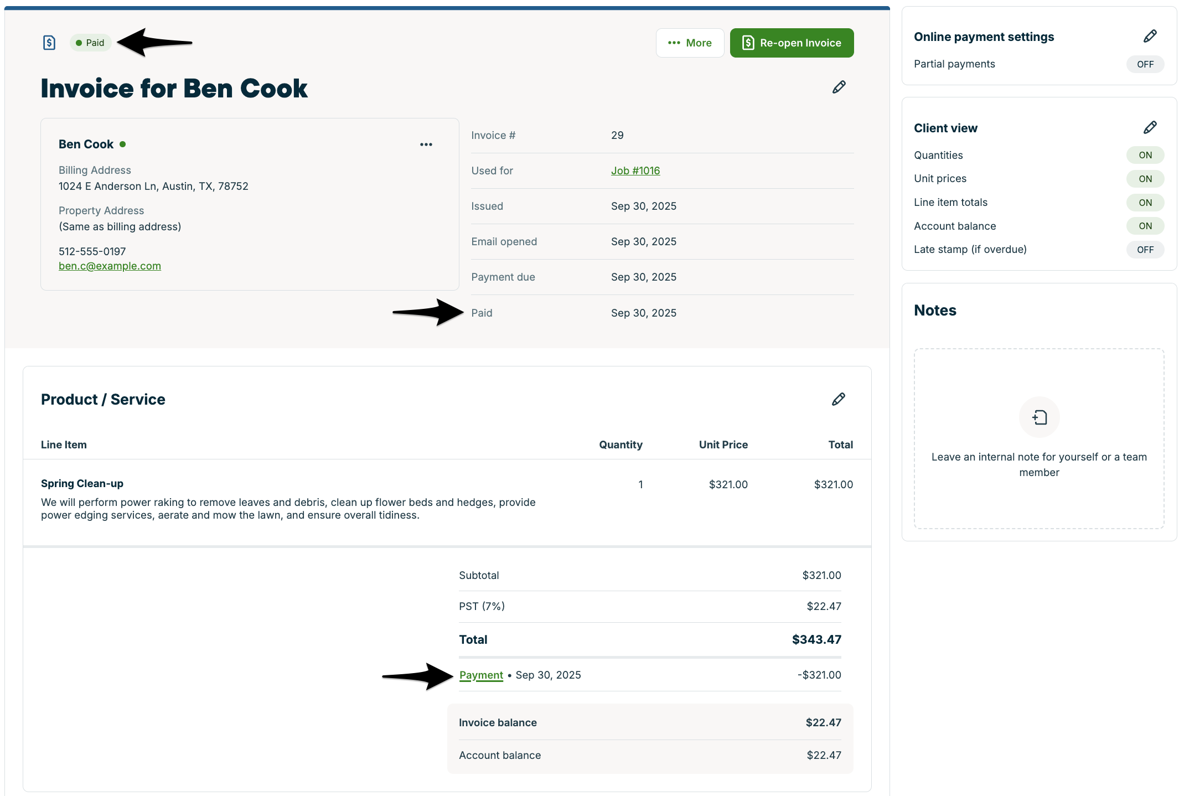This screenshot has width=1179, height=796.
Task: Click the Payment link near the total
Action: 480,675
